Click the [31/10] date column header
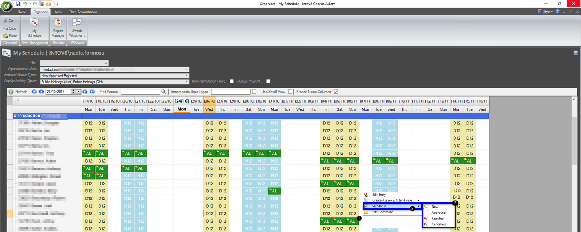Viewport: 581px width, 232px height. click(x=274, y=101)
